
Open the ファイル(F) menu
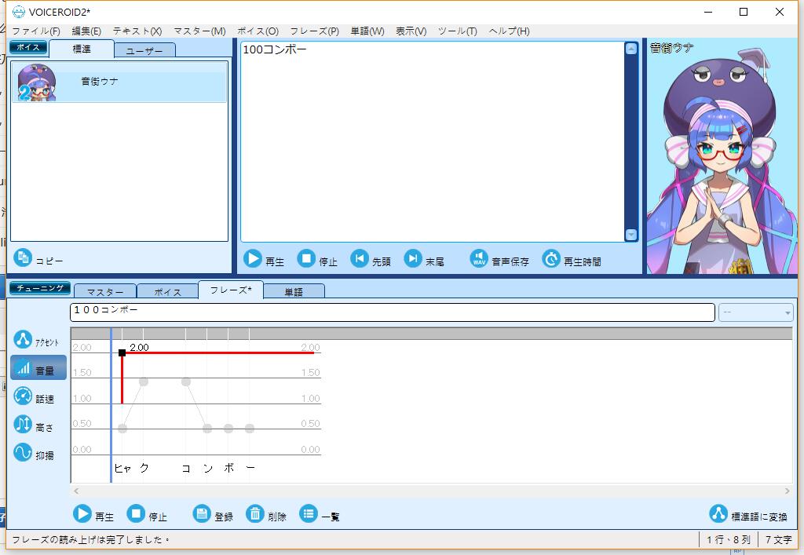pos(36,31)
